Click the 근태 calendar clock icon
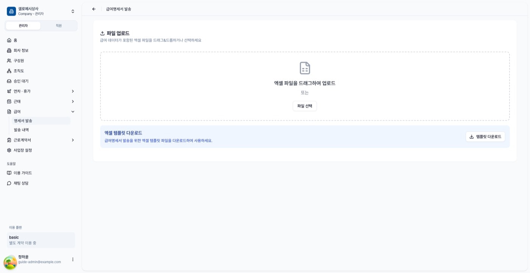Viewport: 530px width, 273px height. [9, 101]
